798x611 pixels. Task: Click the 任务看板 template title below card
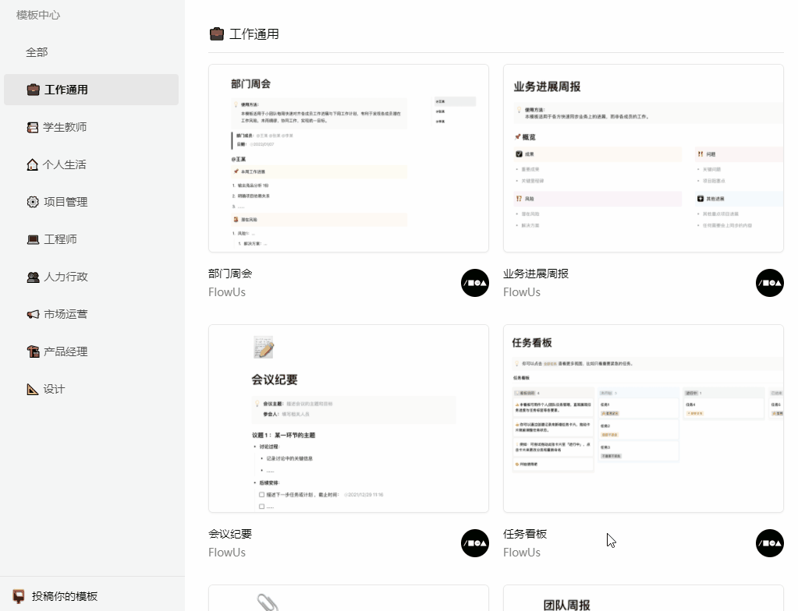[525, 534]
